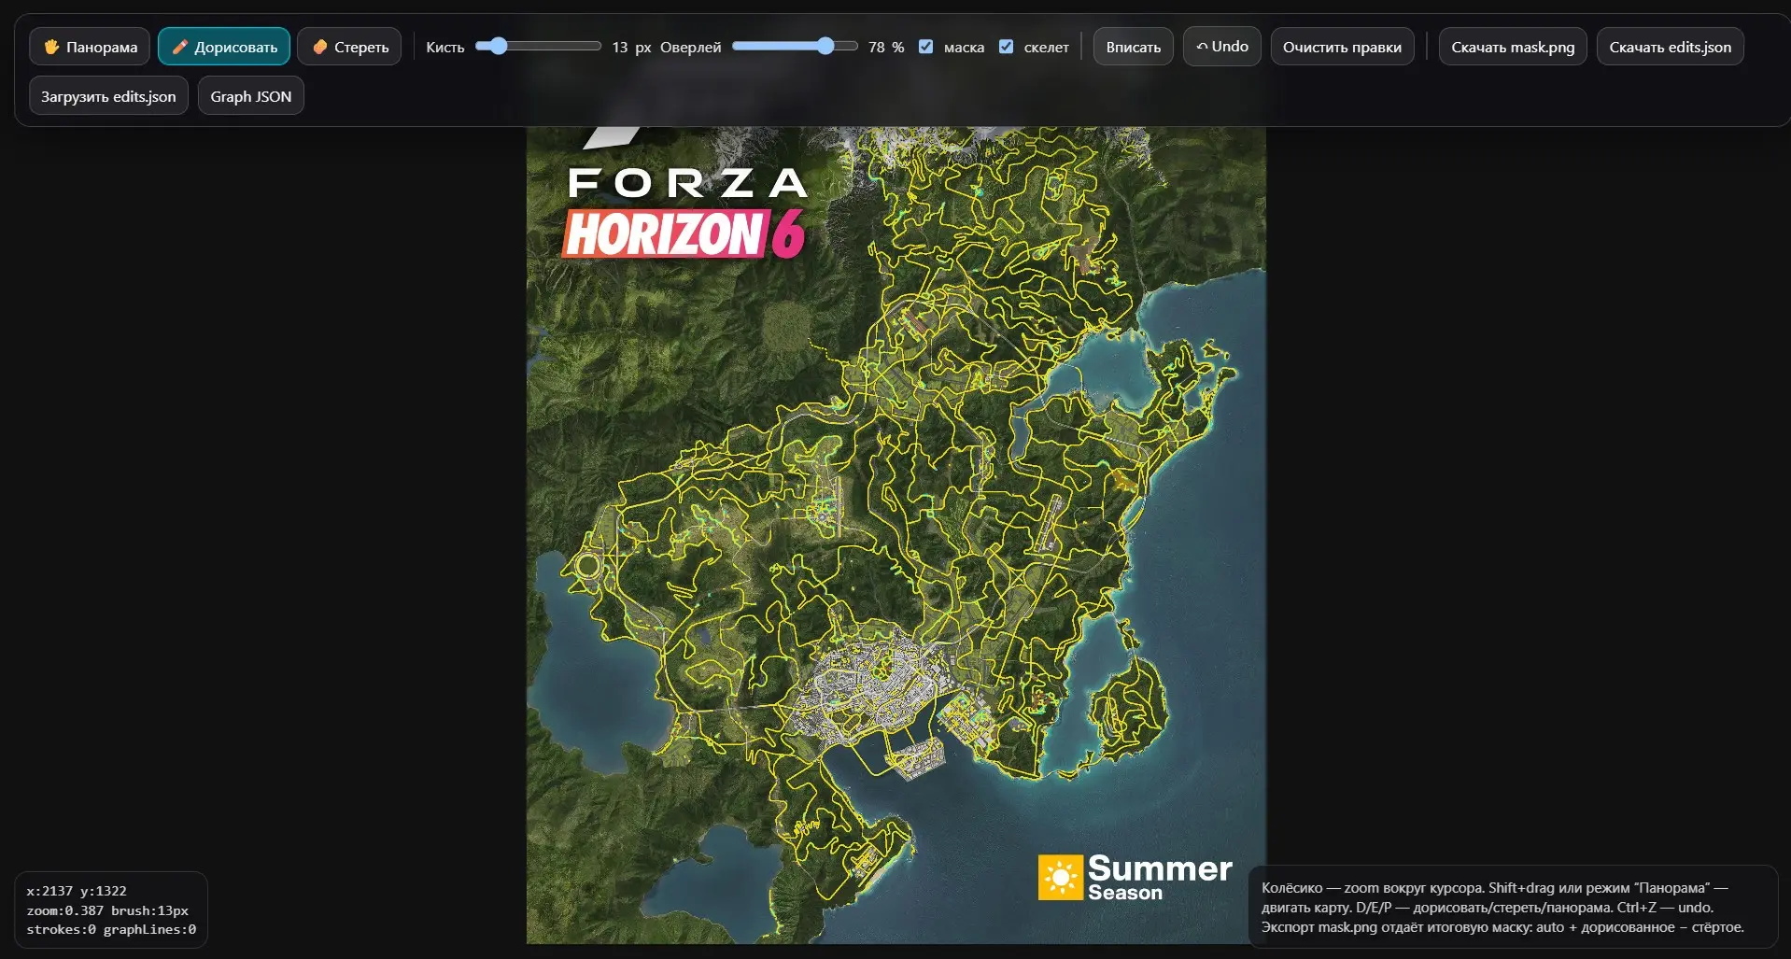Click the Кисть label
1791x959 pixels.
pos(445,47)
